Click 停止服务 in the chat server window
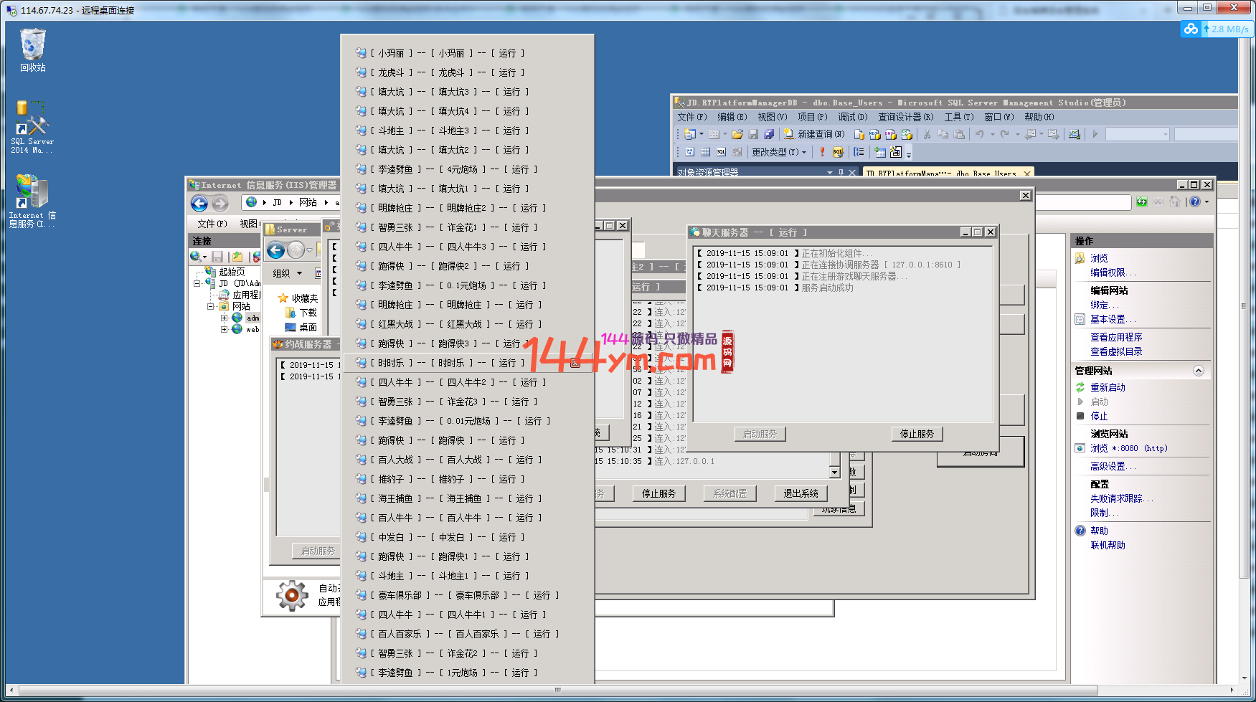The height and width of the screenshot is (702, 1256). point(917,434)
